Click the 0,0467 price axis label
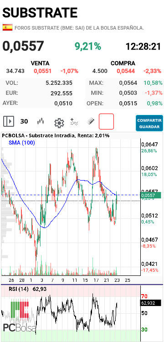This screenshot has width=164, height=342. pos(149,240)
